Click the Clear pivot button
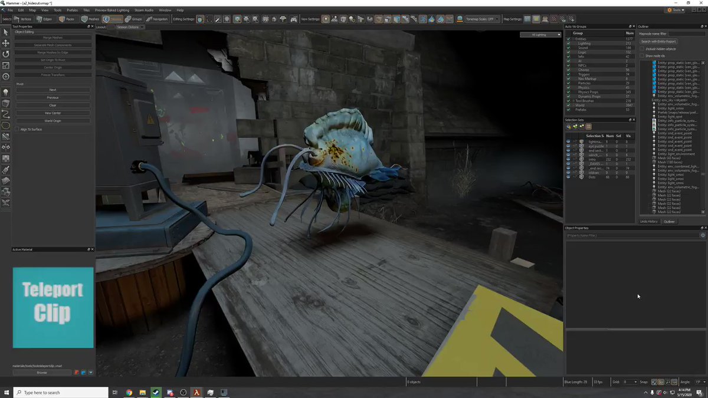 53,105
